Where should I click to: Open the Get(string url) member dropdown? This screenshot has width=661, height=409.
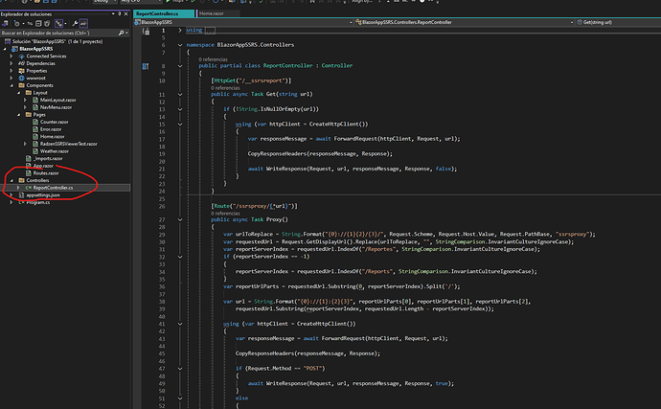[618, 22]
